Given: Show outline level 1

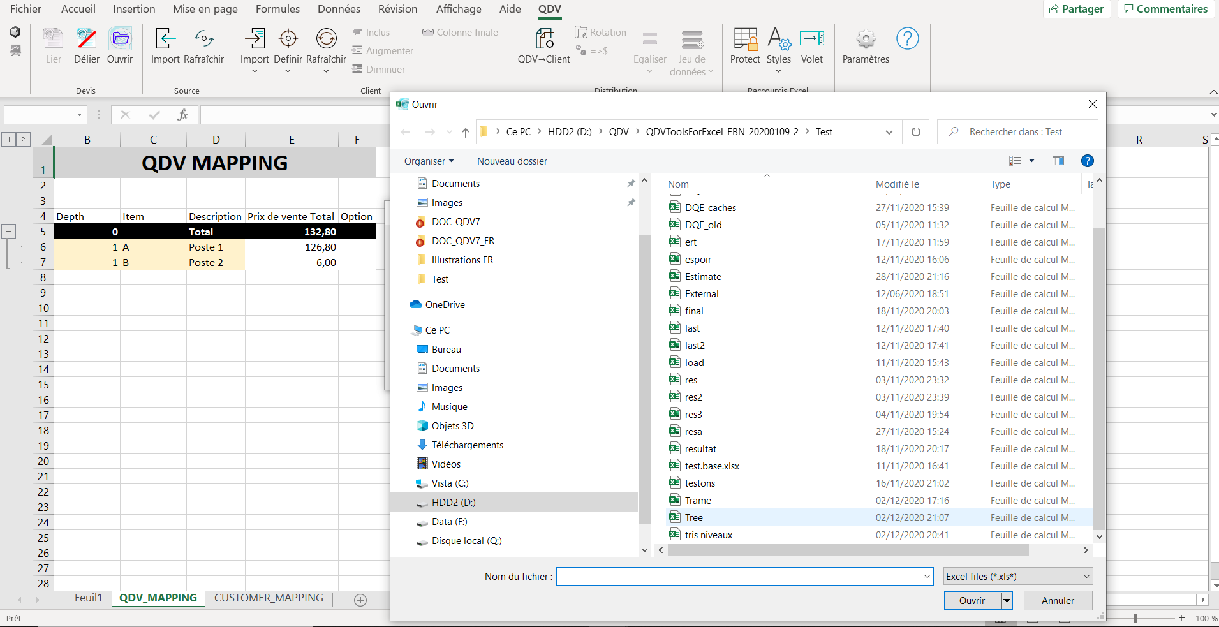Looking at the screenshot, I should click(x=9, y=140).
